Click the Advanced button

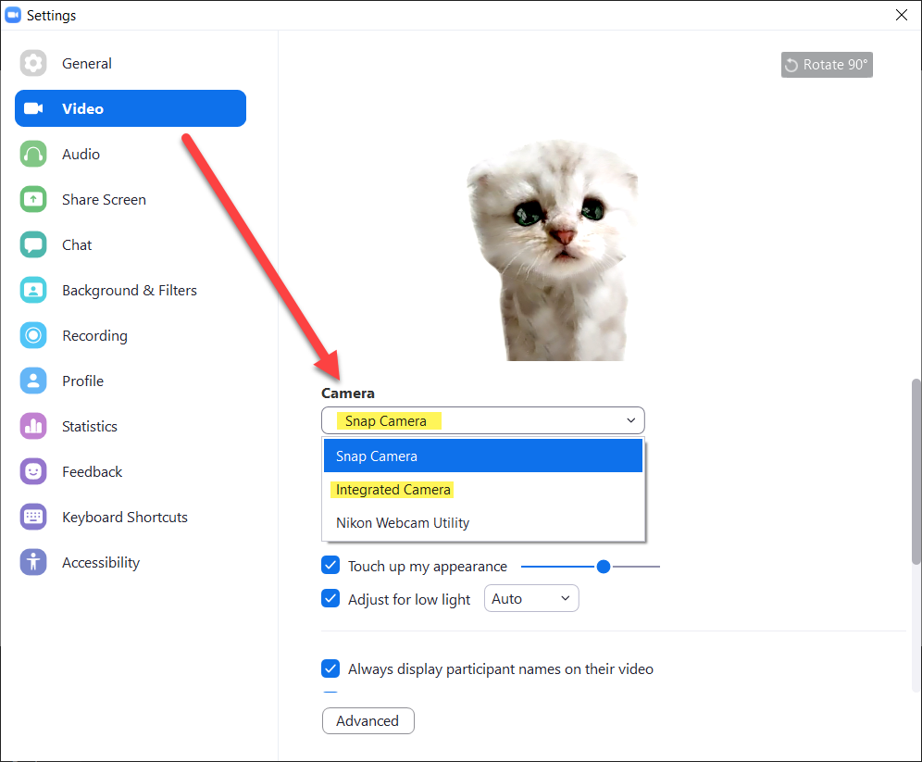tap(368, 720)
